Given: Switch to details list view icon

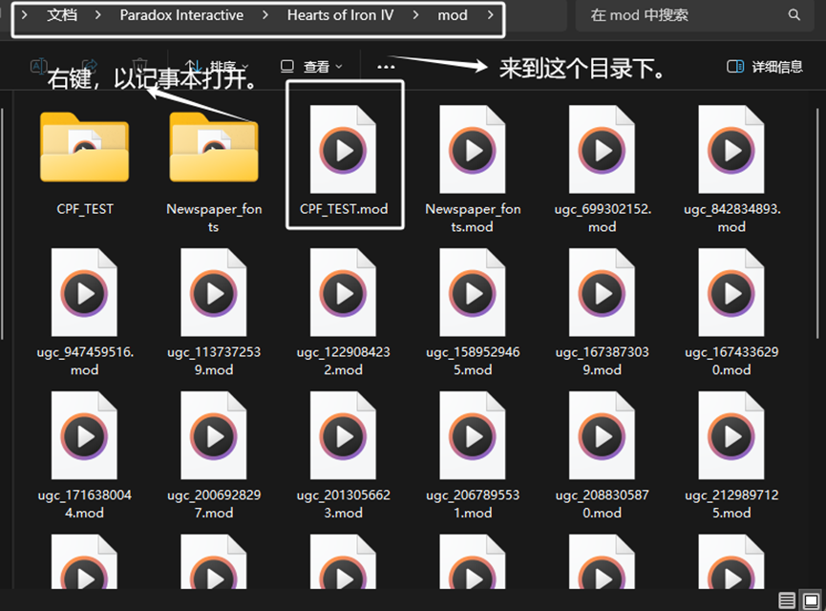Looking at the screenshot, I should click(x=787, y=600).
